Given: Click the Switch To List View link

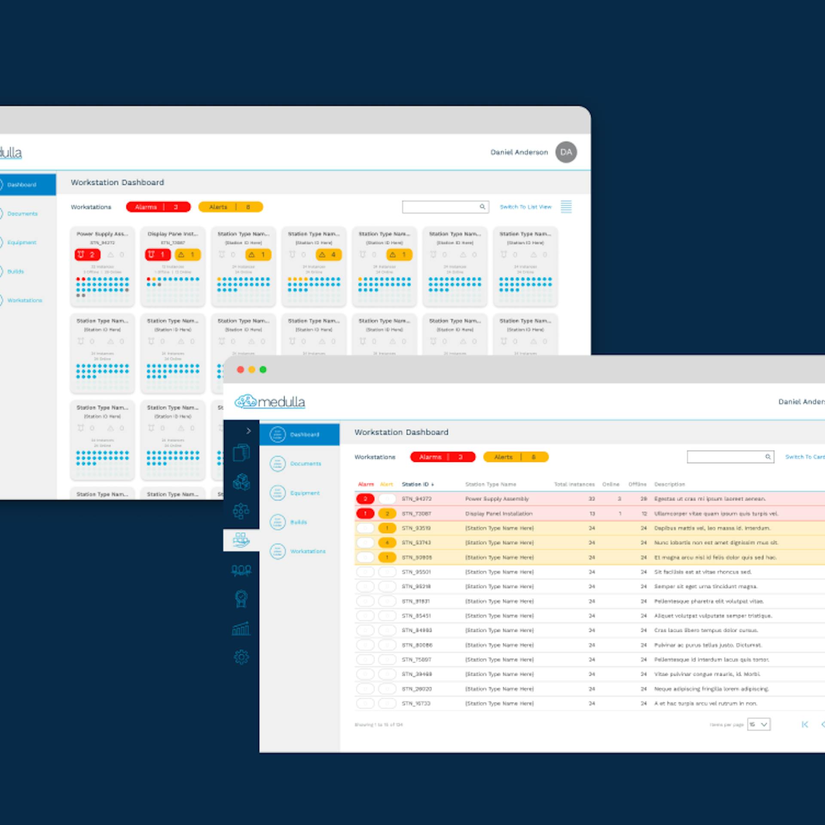Looking at the screenshot, I should coord(526,207).
